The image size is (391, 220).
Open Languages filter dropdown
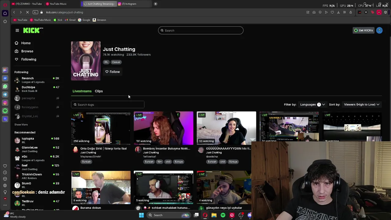[x=312, y=105]
